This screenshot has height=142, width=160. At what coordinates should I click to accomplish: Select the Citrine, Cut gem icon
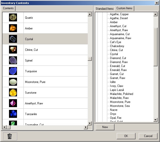(13, 50)
